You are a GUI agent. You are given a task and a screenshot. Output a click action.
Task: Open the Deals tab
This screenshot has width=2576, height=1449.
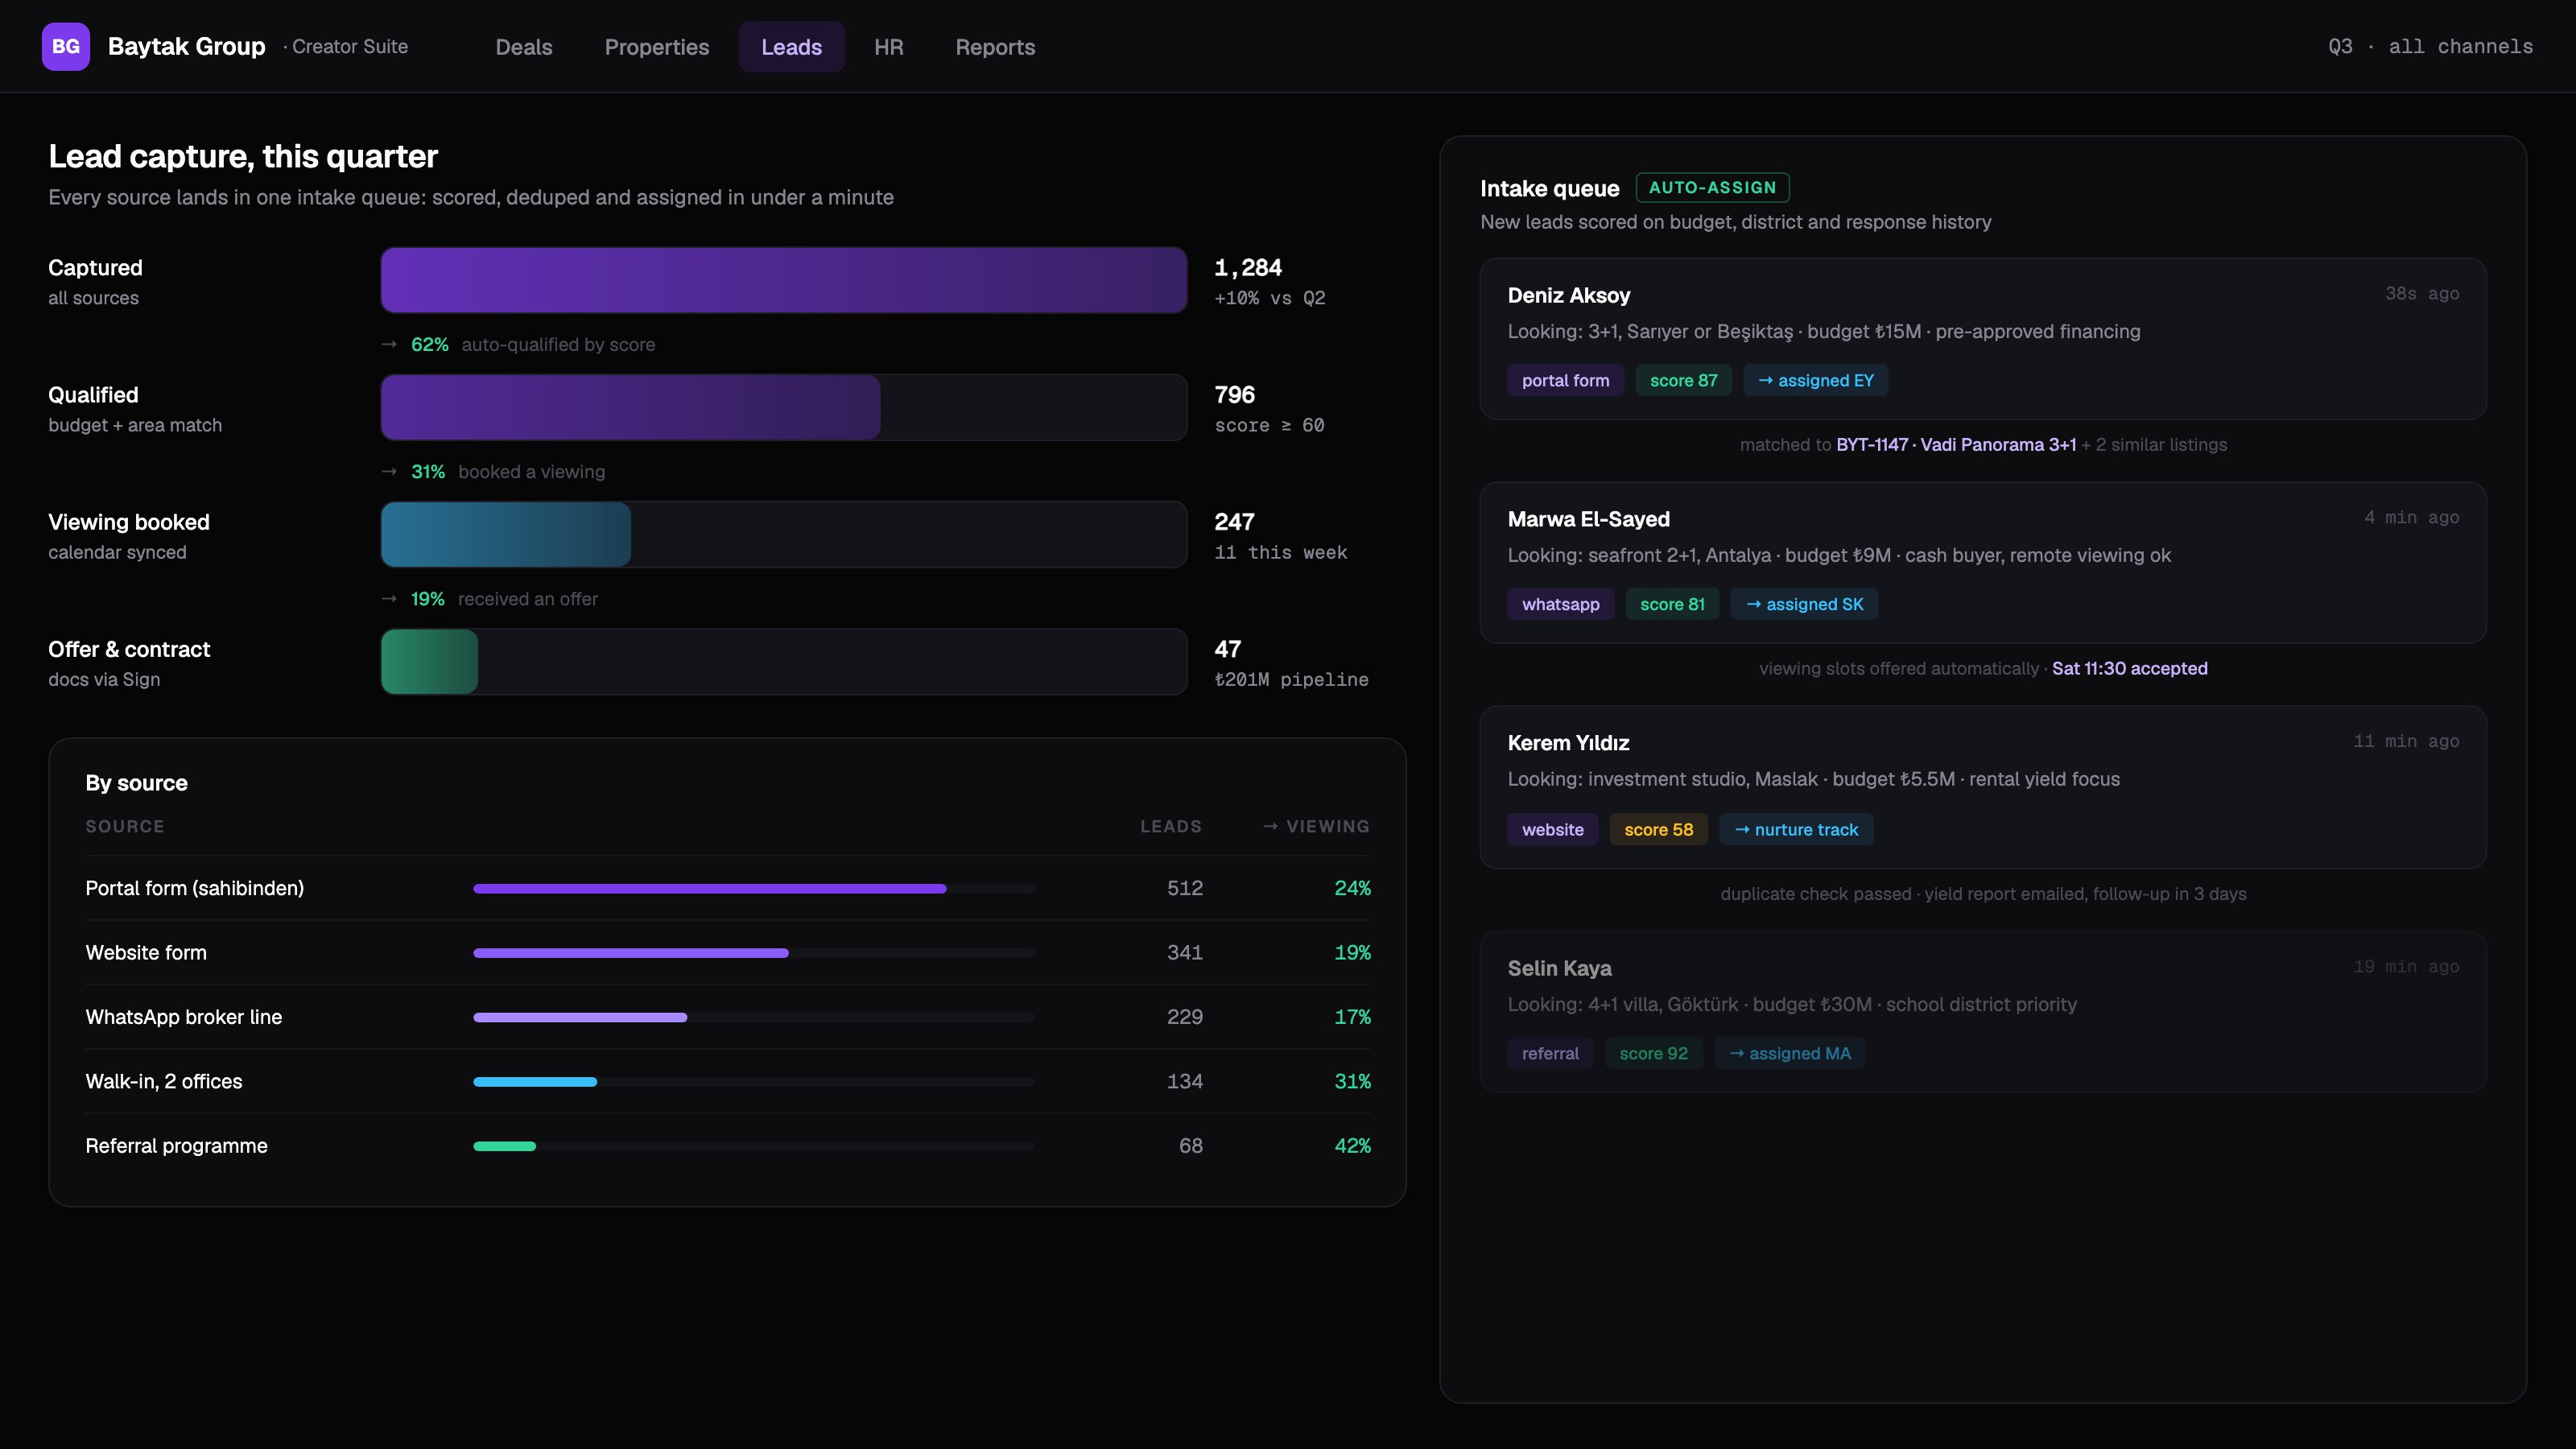point(524,47)
